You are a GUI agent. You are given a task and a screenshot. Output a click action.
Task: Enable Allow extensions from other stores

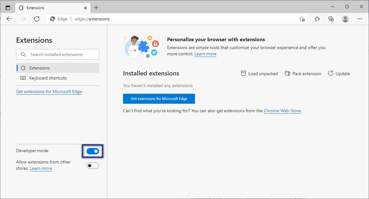pyautogui.click(x=92, y=165)
